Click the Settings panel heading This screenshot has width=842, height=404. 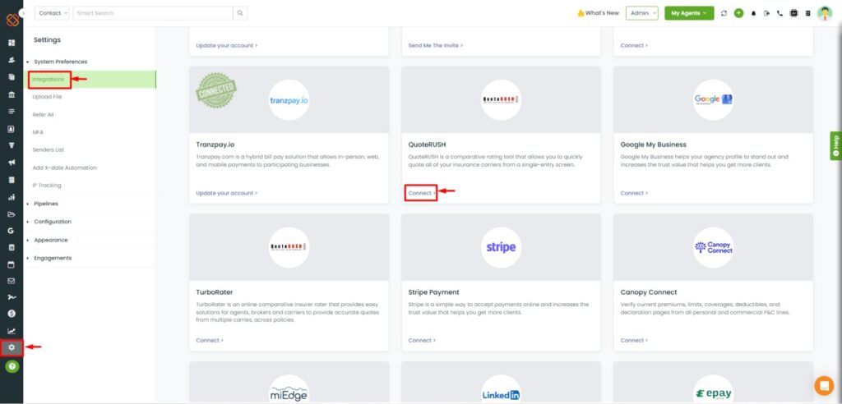pyautogui.click(x=47, y=39)
